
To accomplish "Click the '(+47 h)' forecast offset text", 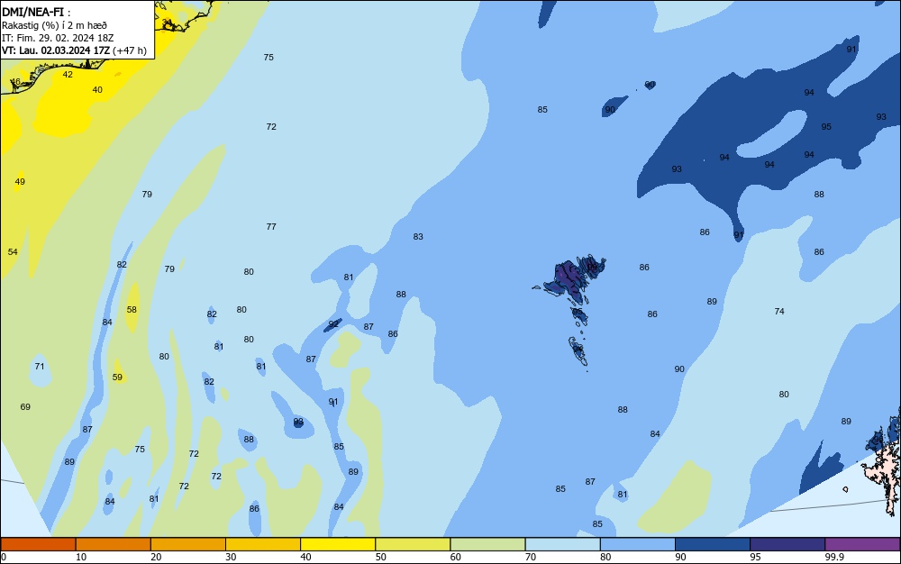I will tap(130, 50).
